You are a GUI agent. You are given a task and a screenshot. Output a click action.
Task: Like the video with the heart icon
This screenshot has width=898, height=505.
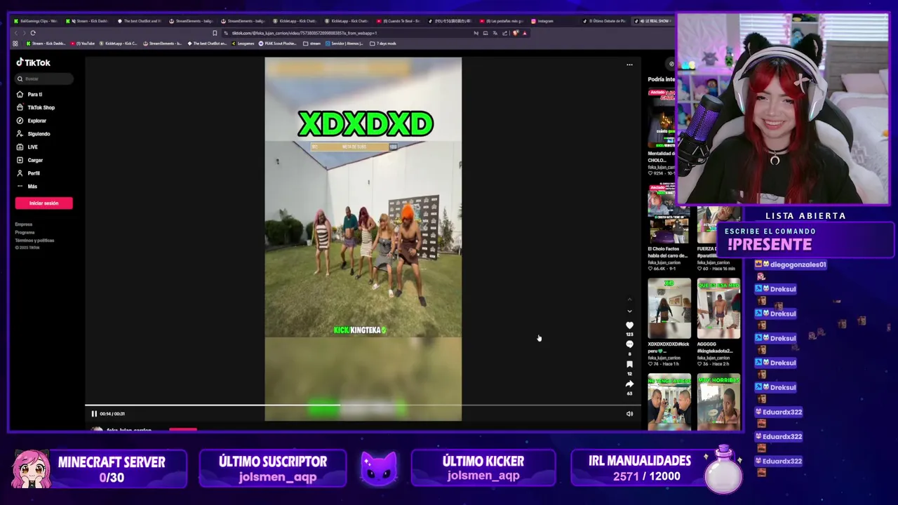[x=629, y=325]
